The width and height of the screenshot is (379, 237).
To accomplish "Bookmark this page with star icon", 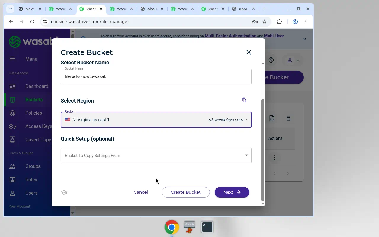I will tap(264, 22).
